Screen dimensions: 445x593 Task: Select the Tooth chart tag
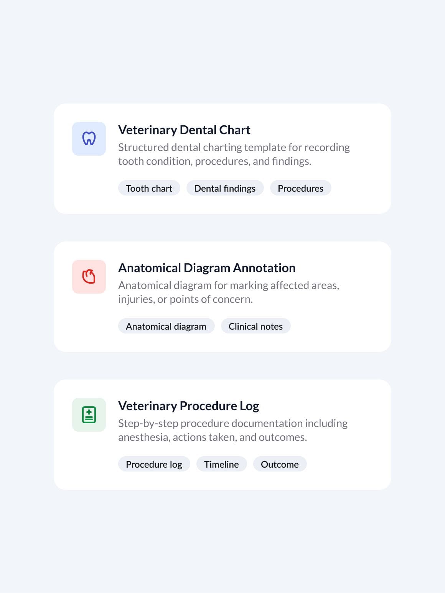[x=149, y=188]
